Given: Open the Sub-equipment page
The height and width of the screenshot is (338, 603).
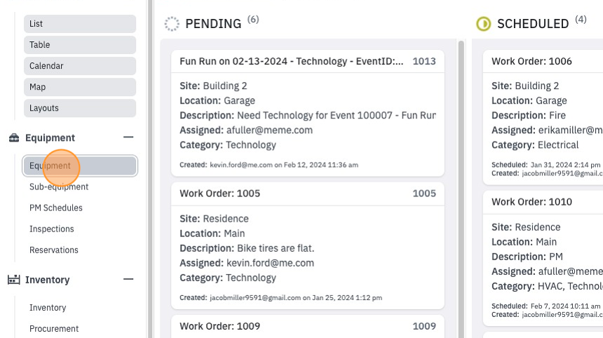Looking at the screenshot, I should pyautogui.click(x=59, y=187).
